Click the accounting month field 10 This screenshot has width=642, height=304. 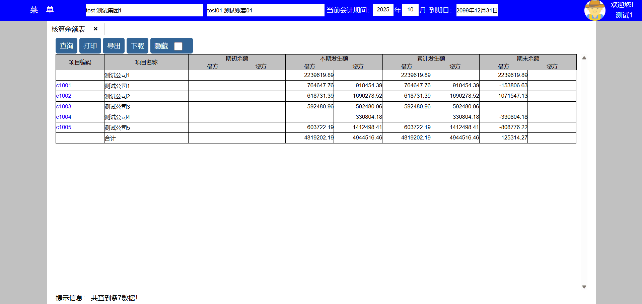click(410, 10)
